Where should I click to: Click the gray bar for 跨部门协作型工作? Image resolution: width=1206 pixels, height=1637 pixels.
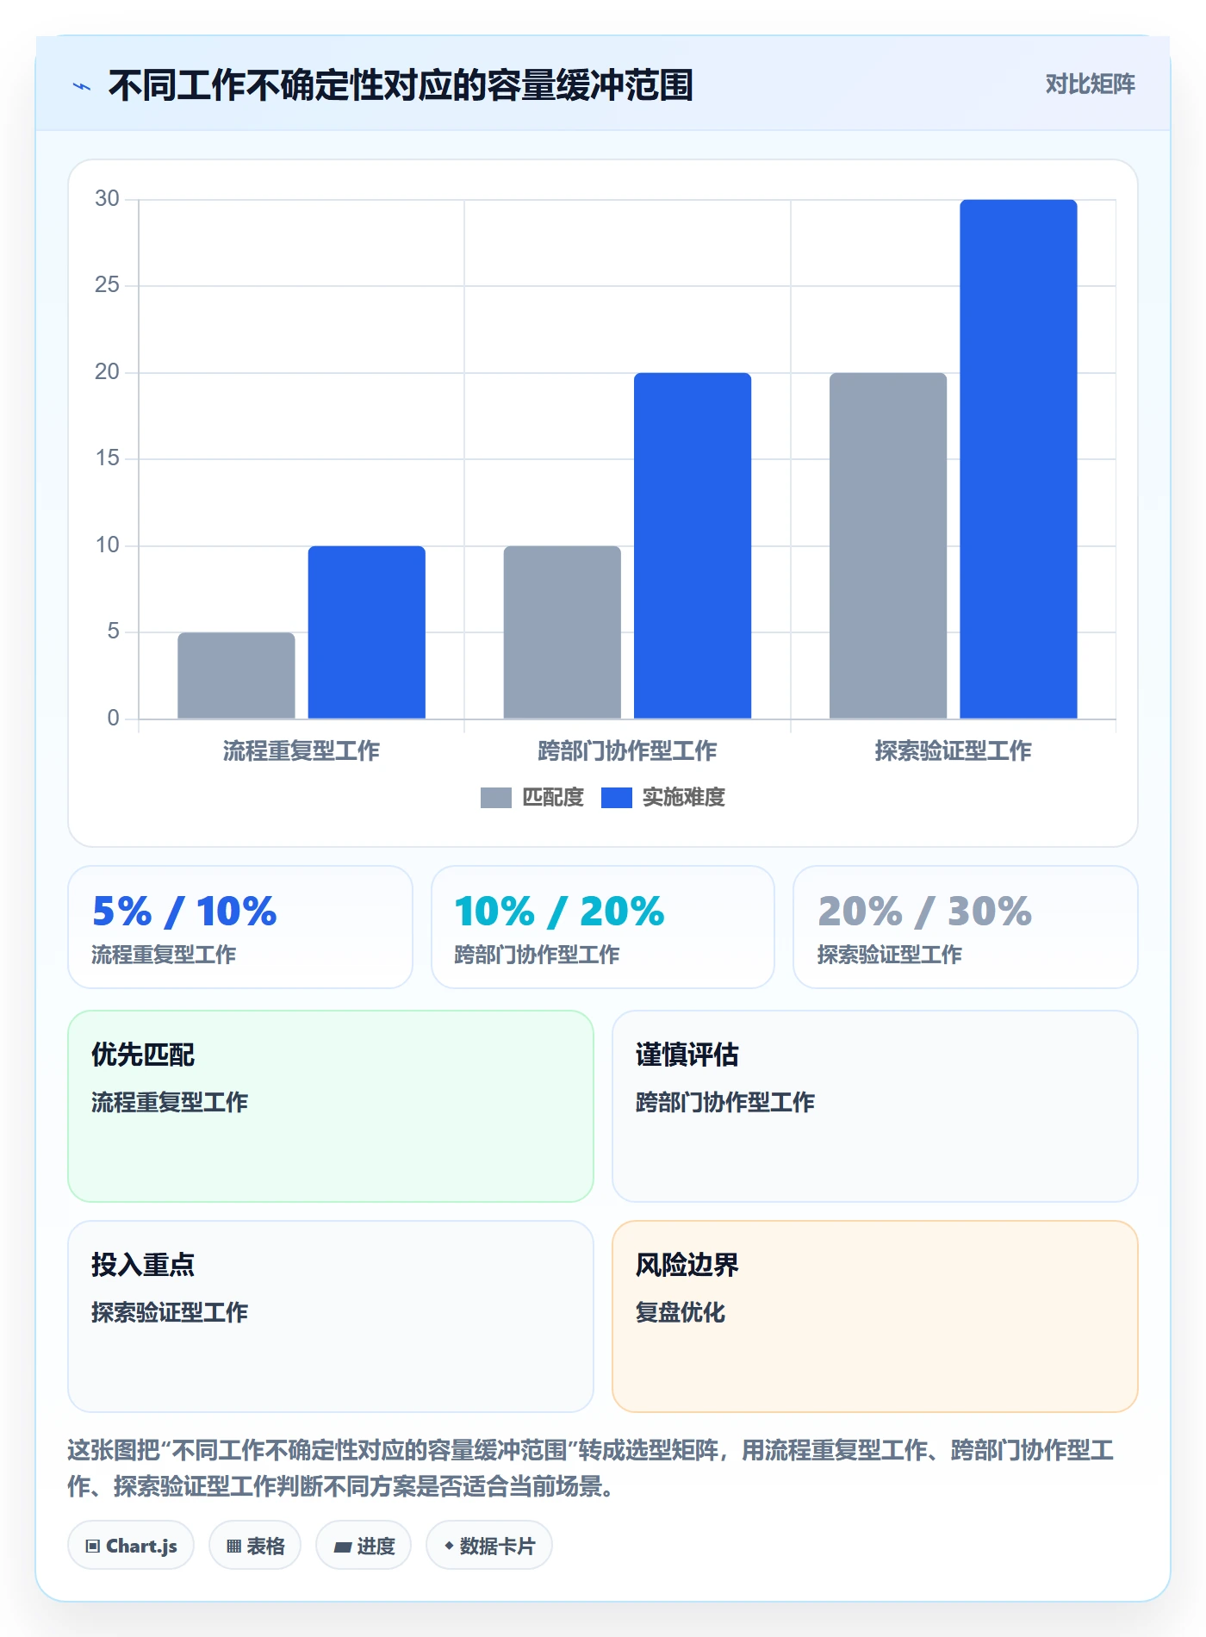pos(562,632)
